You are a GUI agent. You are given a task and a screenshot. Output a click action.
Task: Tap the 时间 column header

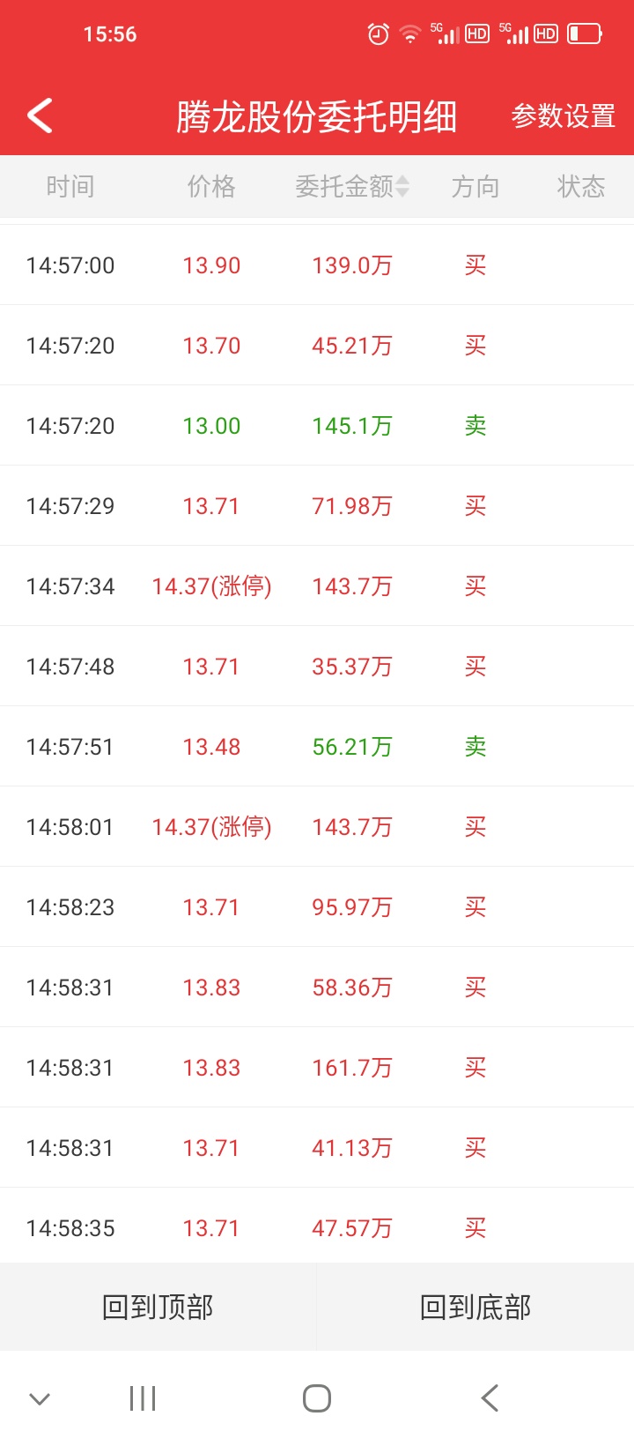click(x=70, y=186)
